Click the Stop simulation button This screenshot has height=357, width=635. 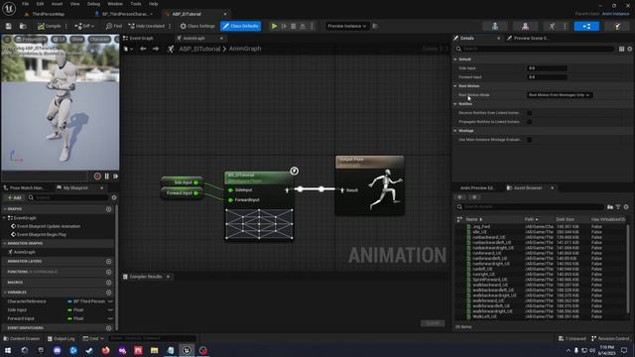(294, 26)
